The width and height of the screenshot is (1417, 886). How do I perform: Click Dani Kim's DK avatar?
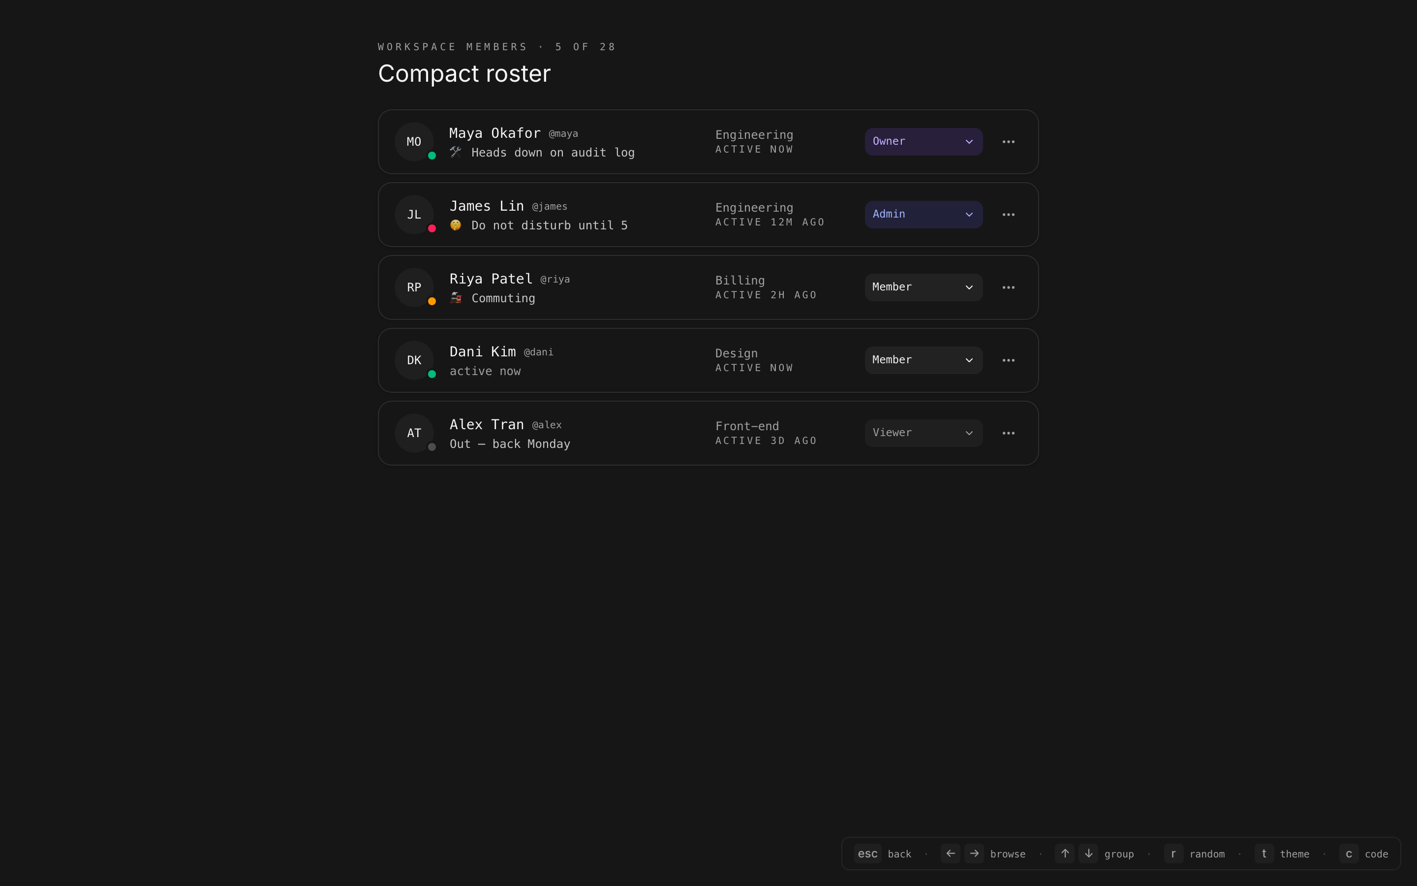tap(414, 360)
